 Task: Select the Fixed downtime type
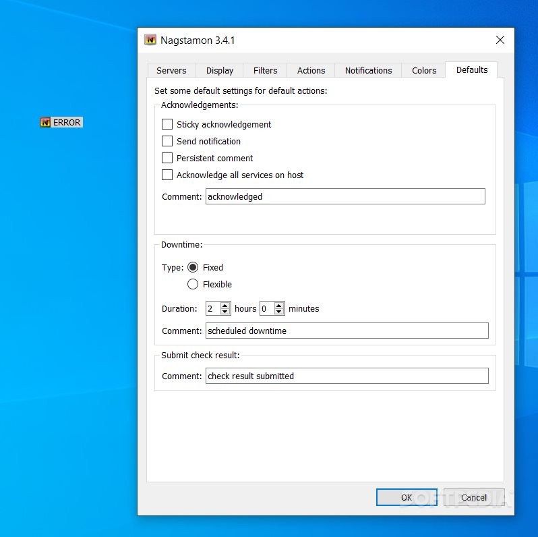tap(193, 267)
